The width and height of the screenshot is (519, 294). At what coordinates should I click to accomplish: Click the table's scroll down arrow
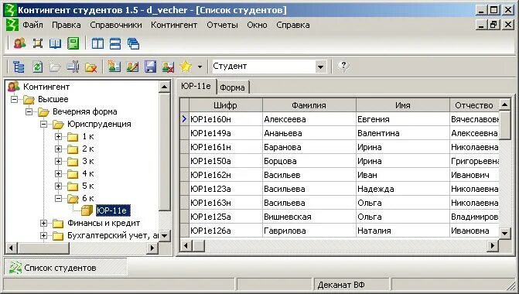tap(504, 233)
